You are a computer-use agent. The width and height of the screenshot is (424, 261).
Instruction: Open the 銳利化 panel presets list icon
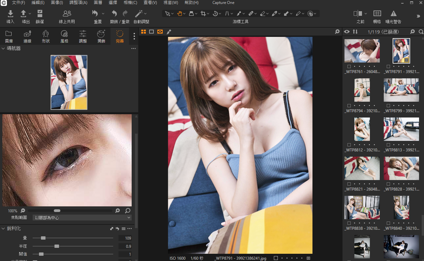[x=123, y=228]
